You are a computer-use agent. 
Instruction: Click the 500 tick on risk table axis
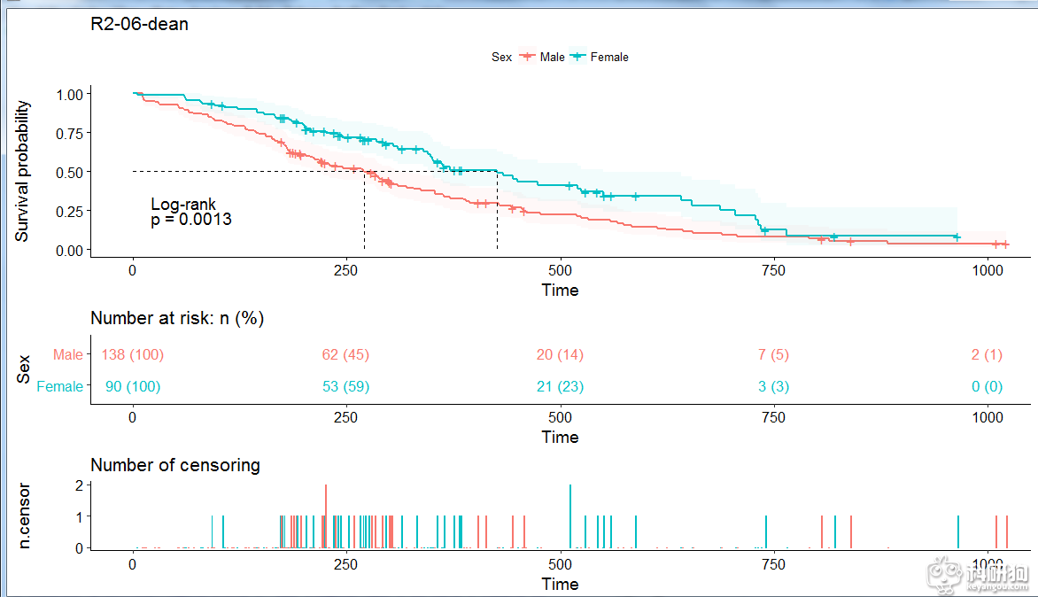(560, 418)
